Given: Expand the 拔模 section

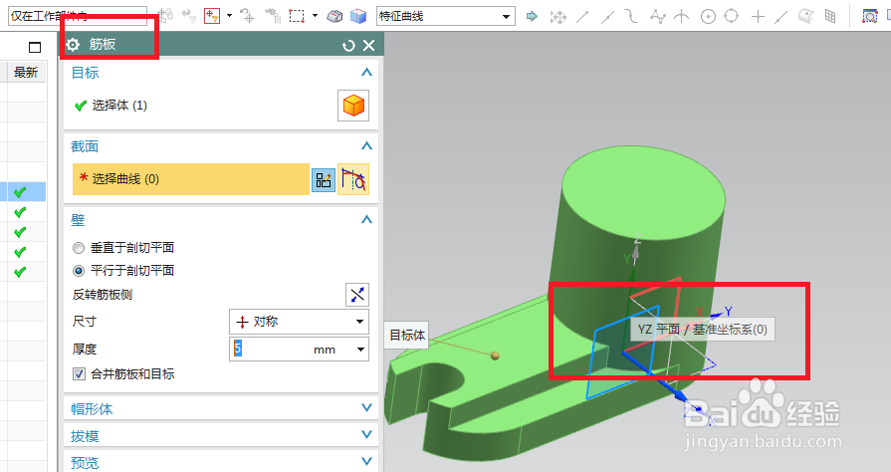Looking at the screenshot, I should point(366,435).
